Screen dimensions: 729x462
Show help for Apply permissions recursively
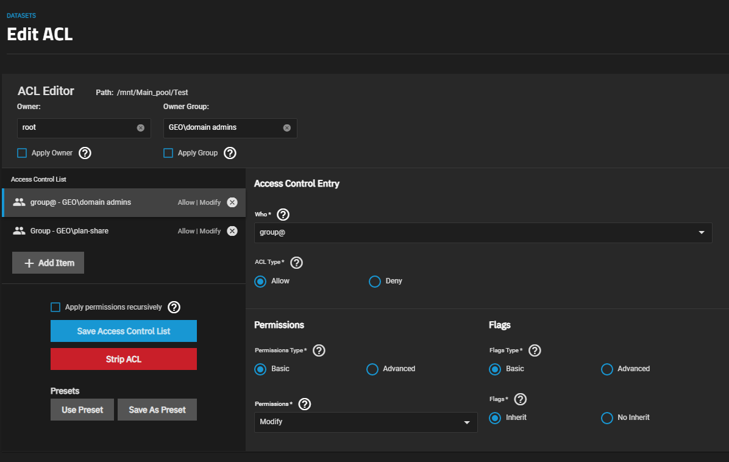[x=174, y=307]
